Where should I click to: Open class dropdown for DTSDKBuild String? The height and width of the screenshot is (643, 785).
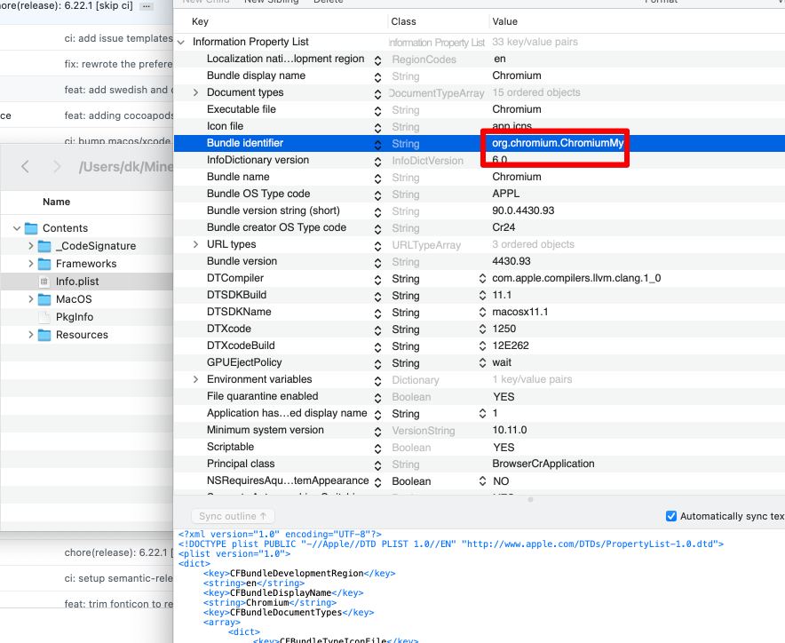(482, 296)
